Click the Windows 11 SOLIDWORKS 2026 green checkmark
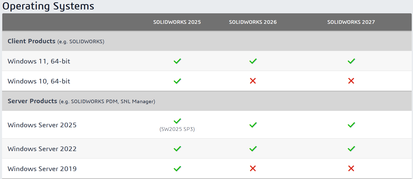Image resolution: width=413 pixels, height=179 pixels. coord(253,61)
